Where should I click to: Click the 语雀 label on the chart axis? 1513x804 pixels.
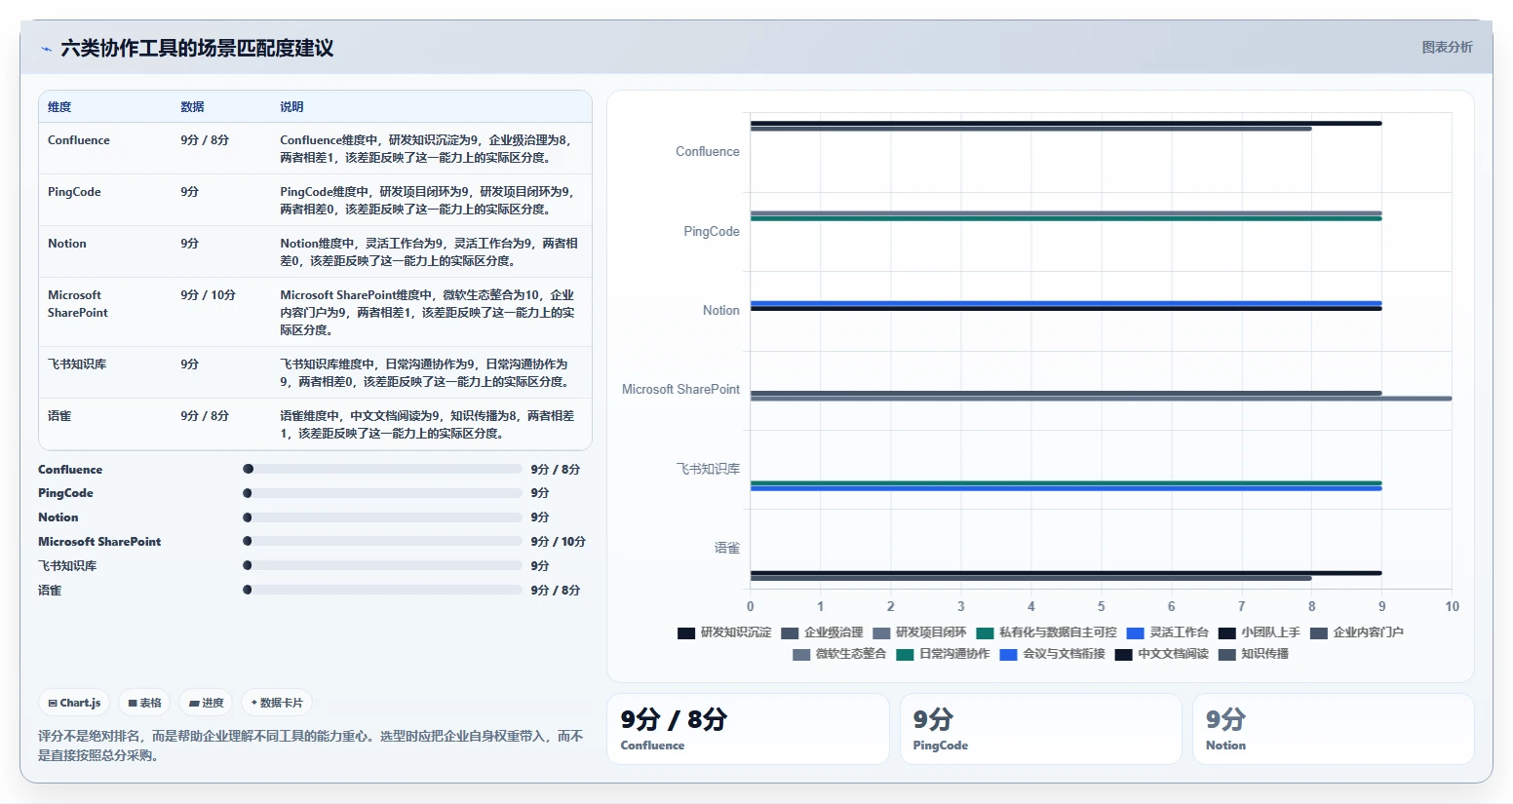(727, 548)
